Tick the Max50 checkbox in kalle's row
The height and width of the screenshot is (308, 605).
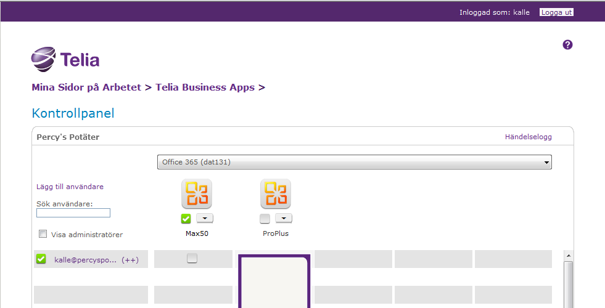pos(192,258)
